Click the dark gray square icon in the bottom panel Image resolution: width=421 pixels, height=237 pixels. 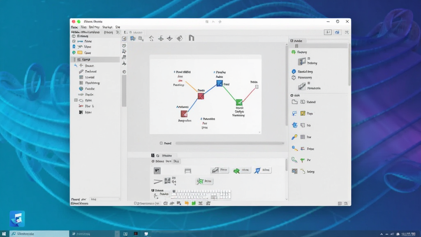pos(157,170)
